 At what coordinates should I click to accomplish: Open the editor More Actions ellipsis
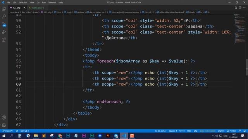245,8
